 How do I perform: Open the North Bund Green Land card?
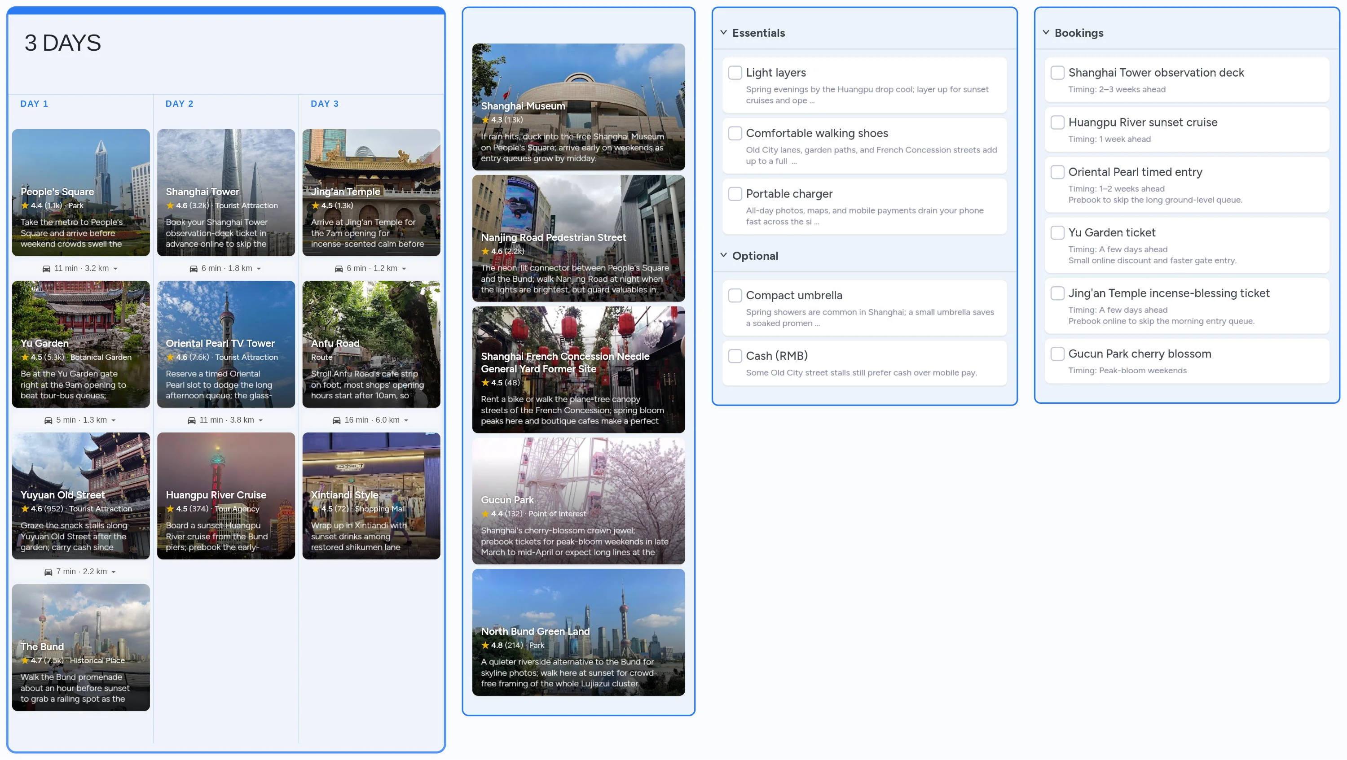coord(578,633)
